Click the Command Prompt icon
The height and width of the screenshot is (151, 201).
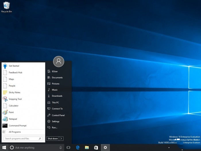5,126
